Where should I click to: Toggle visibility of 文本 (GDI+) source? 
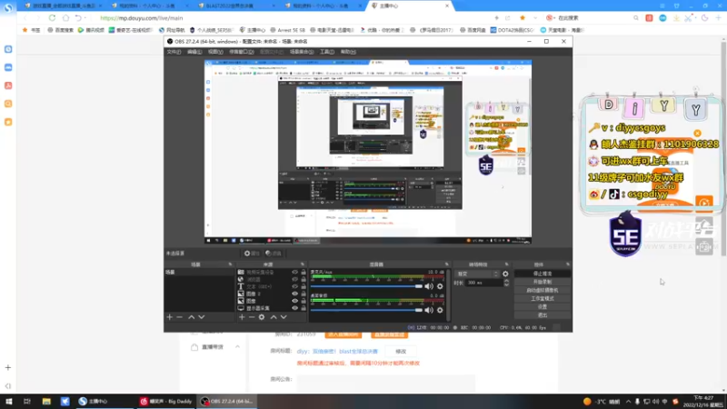(294, 286)
